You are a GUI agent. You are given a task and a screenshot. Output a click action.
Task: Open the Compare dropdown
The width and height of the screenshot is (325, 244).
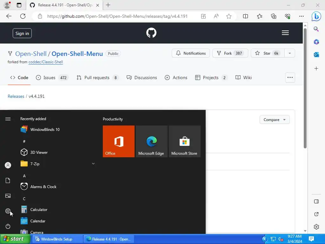pos(275,120)
